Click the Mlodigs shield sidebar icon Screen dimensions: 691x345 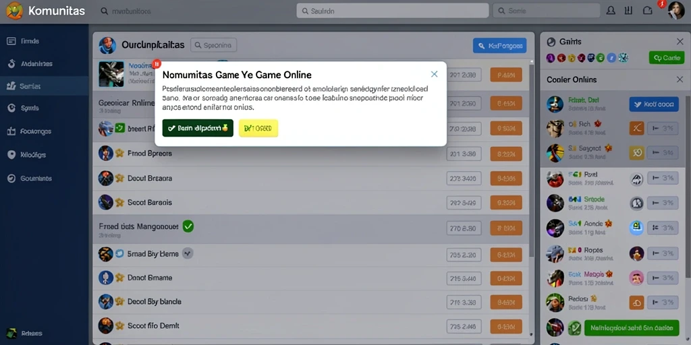click(11, 155)
